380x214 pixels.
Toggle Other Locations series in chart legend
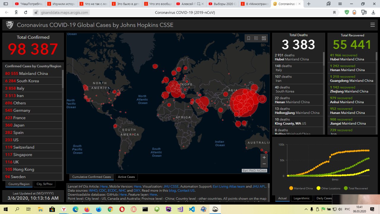point(328,188)
